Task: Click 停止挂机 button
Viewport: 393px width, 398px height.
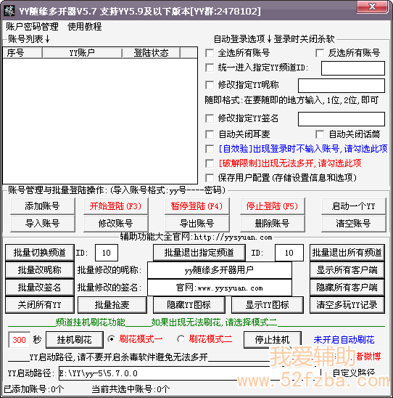Action: click(273, 340)
